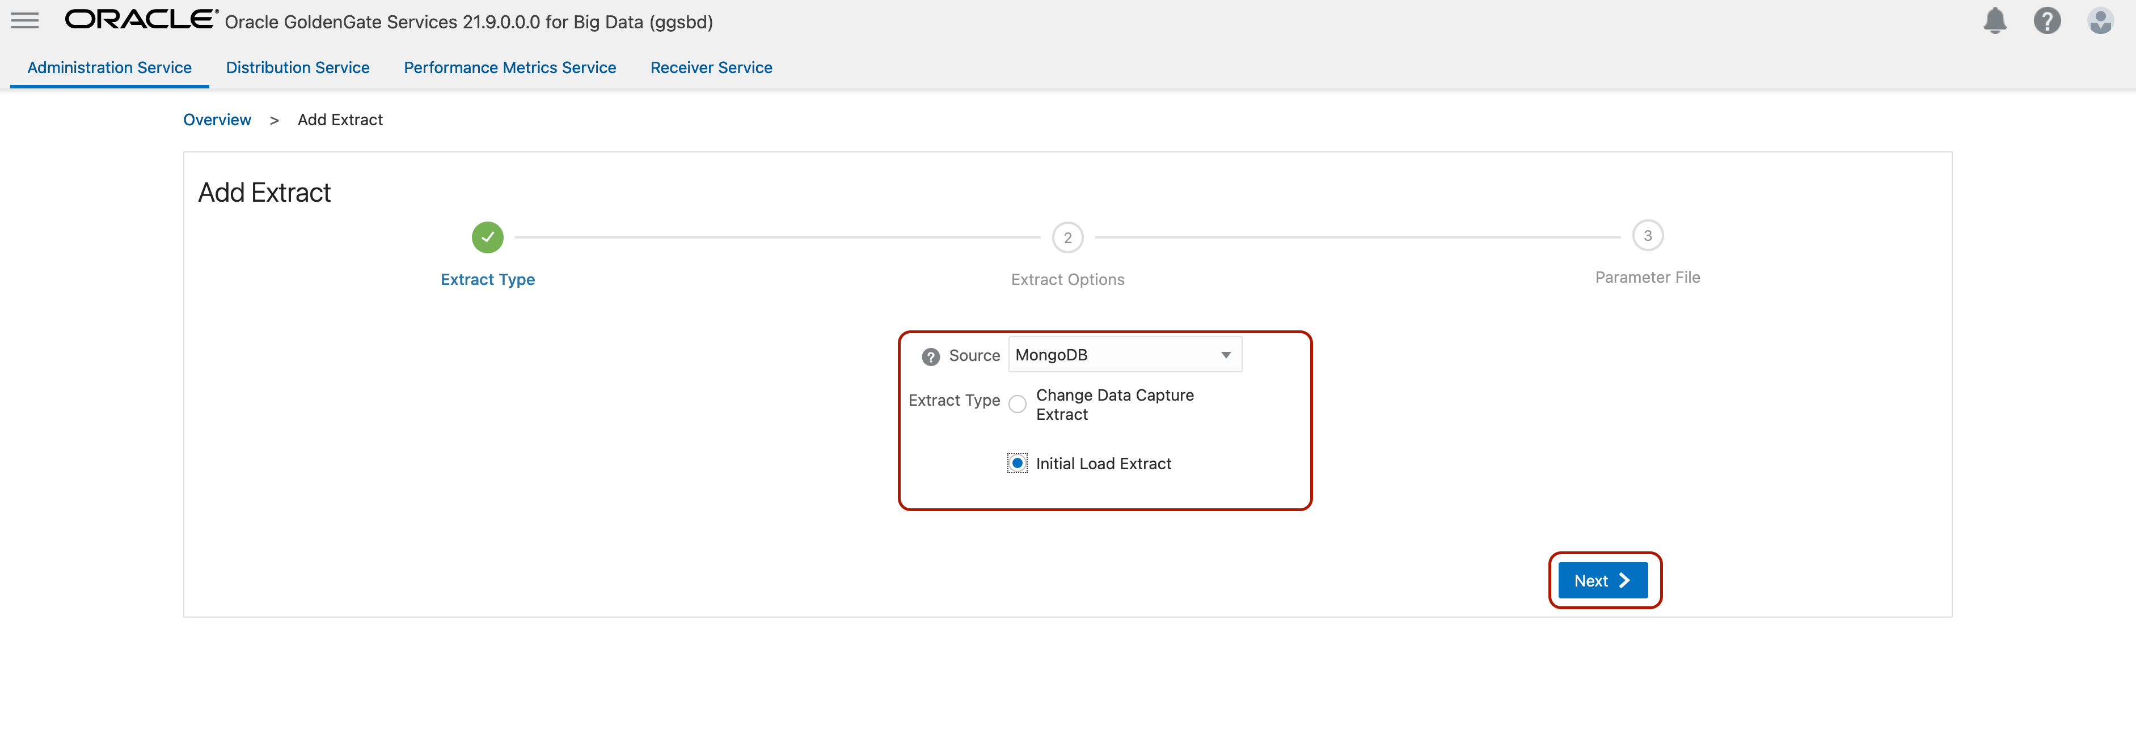The image size is (2136, 748).
Task: Click the Source field help icon
Action: click(x=930, y=356)
